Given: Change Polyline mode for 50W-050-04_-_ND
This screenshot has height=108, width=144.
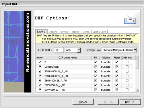Looking at the screenshot, I should click(106, 85).
